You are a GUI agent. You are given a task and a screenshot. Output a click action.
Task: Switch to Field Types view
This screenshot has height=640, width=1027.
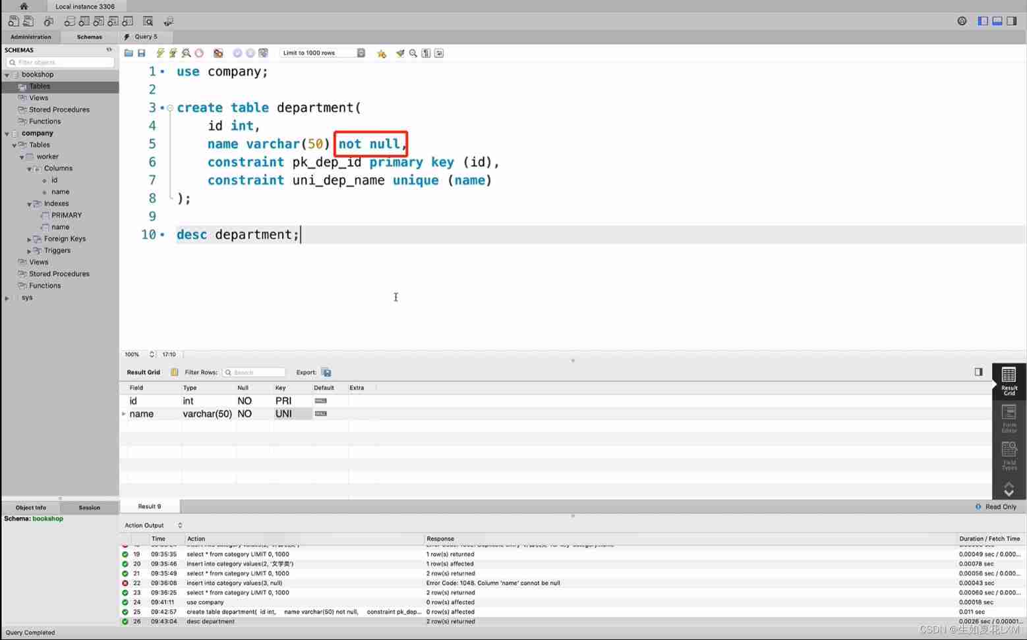[1009, 456]
